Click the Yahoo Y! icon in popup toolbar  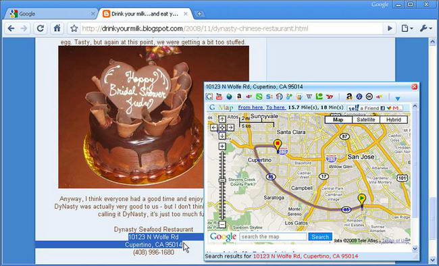tap(330, 97)
